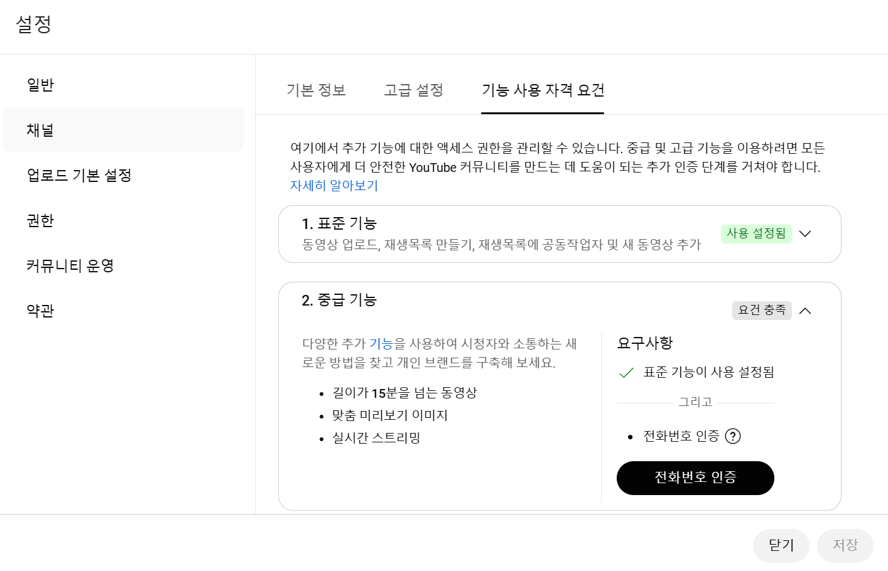
Task: Click the 길이가 15분을 넘는 동영상 item
Action: (404, 393)
